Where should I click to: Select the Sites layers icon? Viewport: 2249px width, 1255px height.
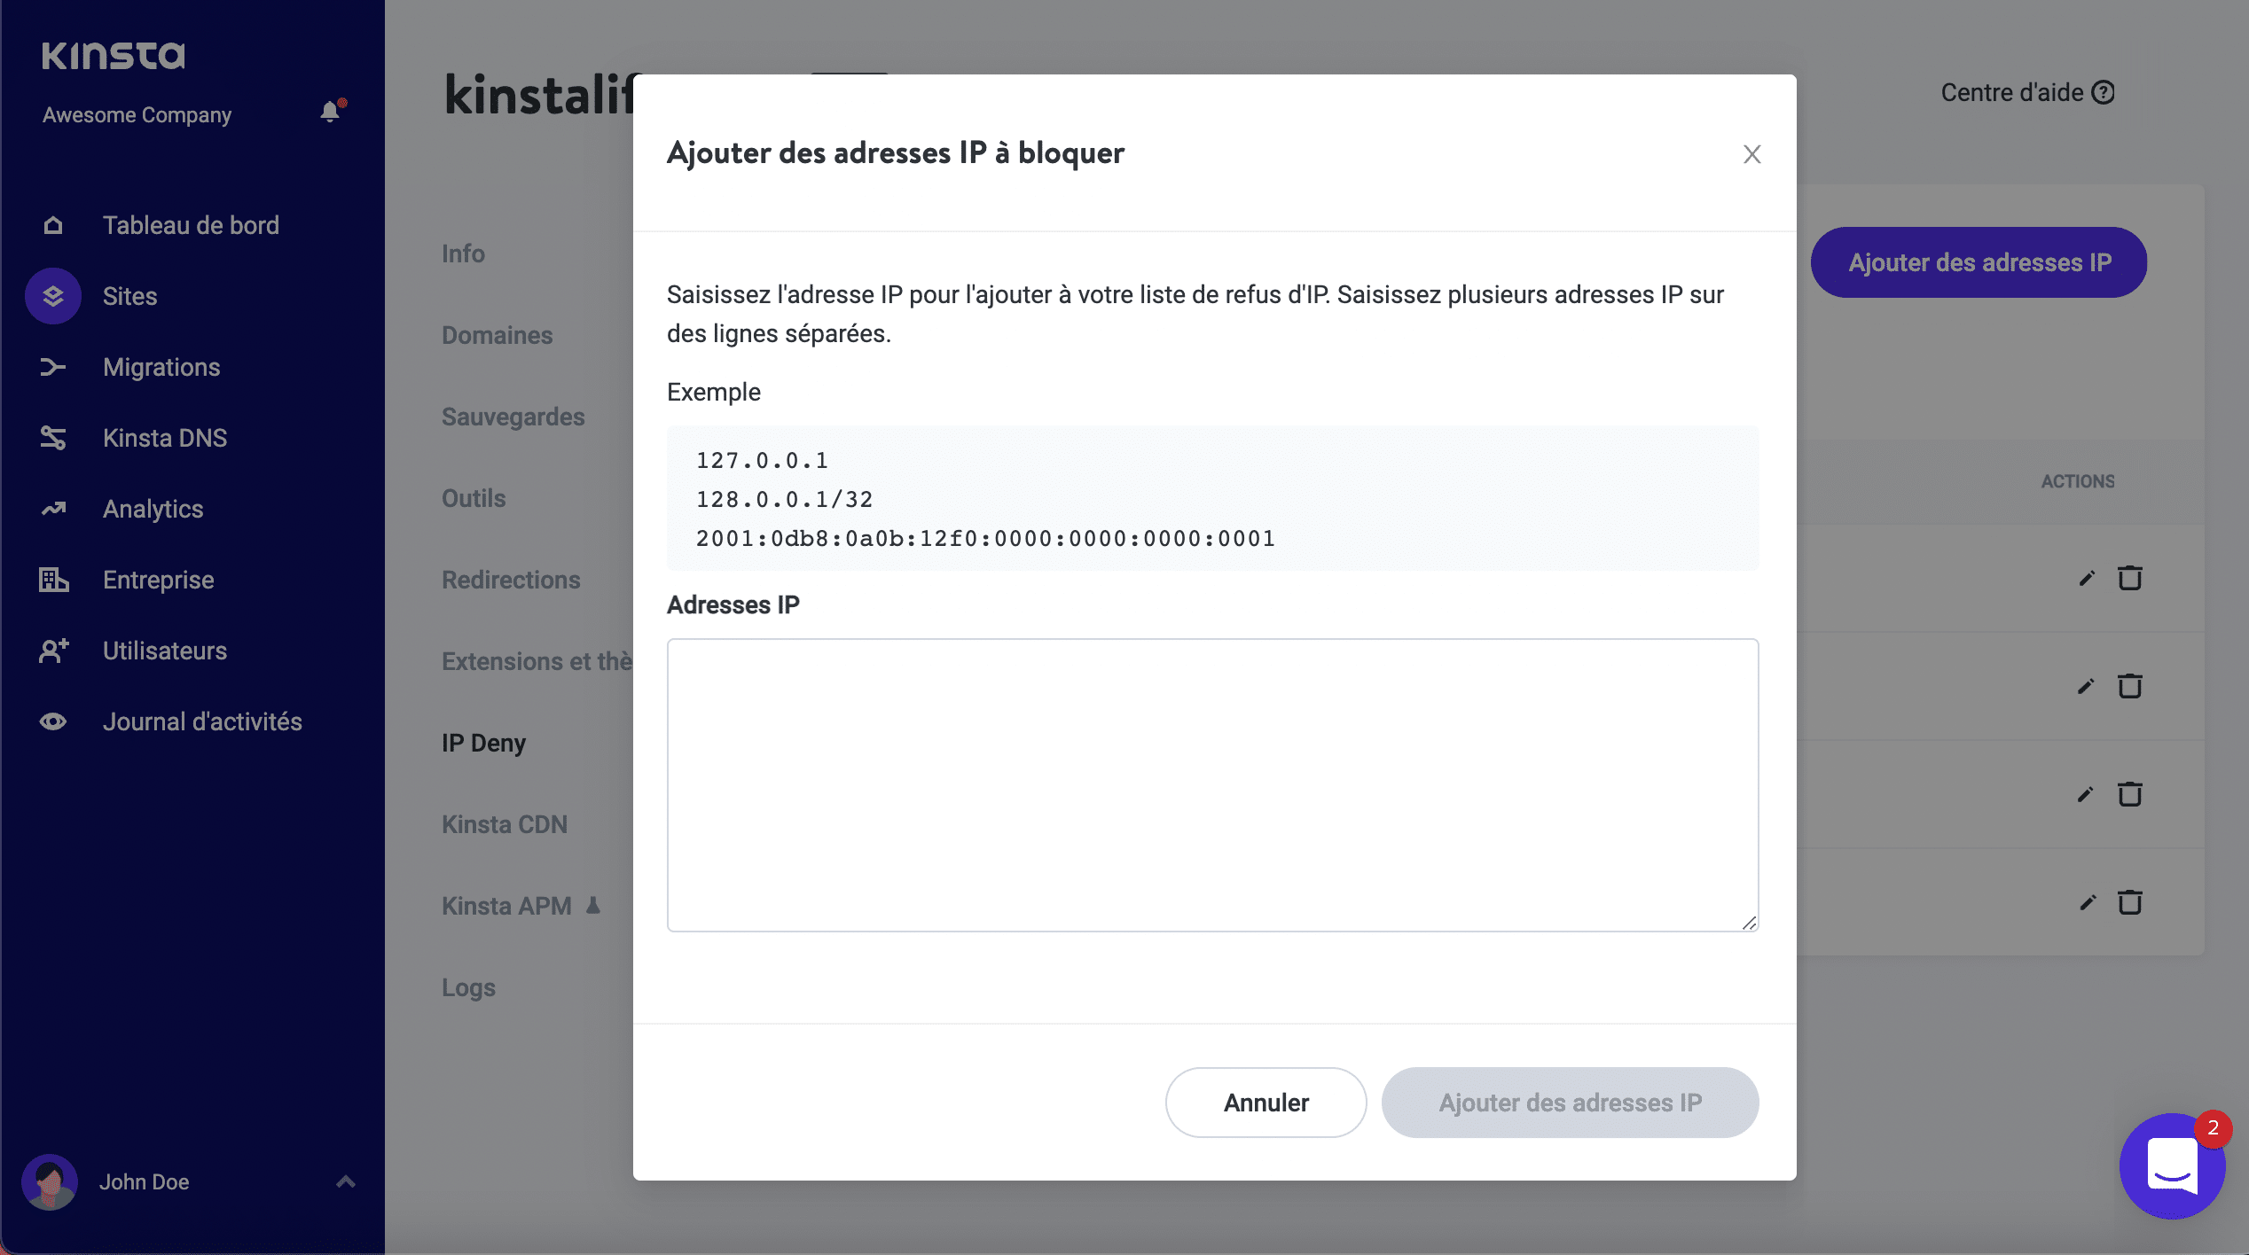[x=53, y=296]
